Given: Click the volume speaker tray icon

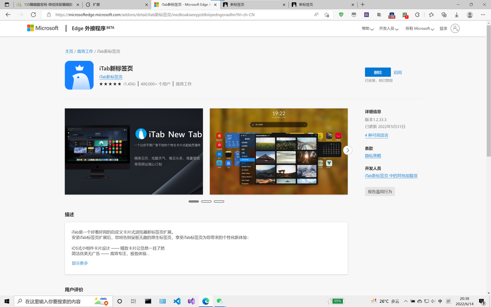Looking at the screenshot, I should [433, 302].
